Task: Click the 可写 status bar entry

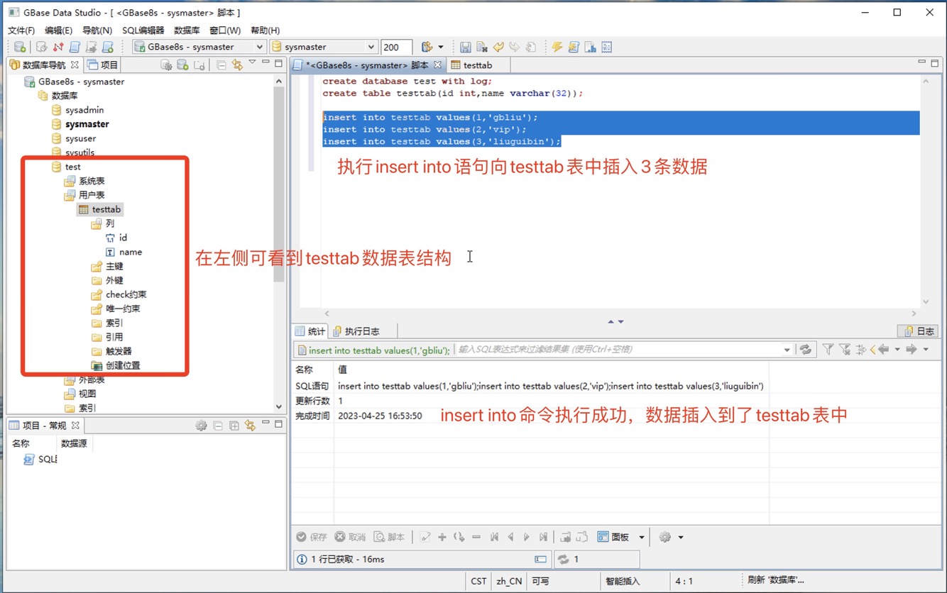Action: tap(540, 581)
